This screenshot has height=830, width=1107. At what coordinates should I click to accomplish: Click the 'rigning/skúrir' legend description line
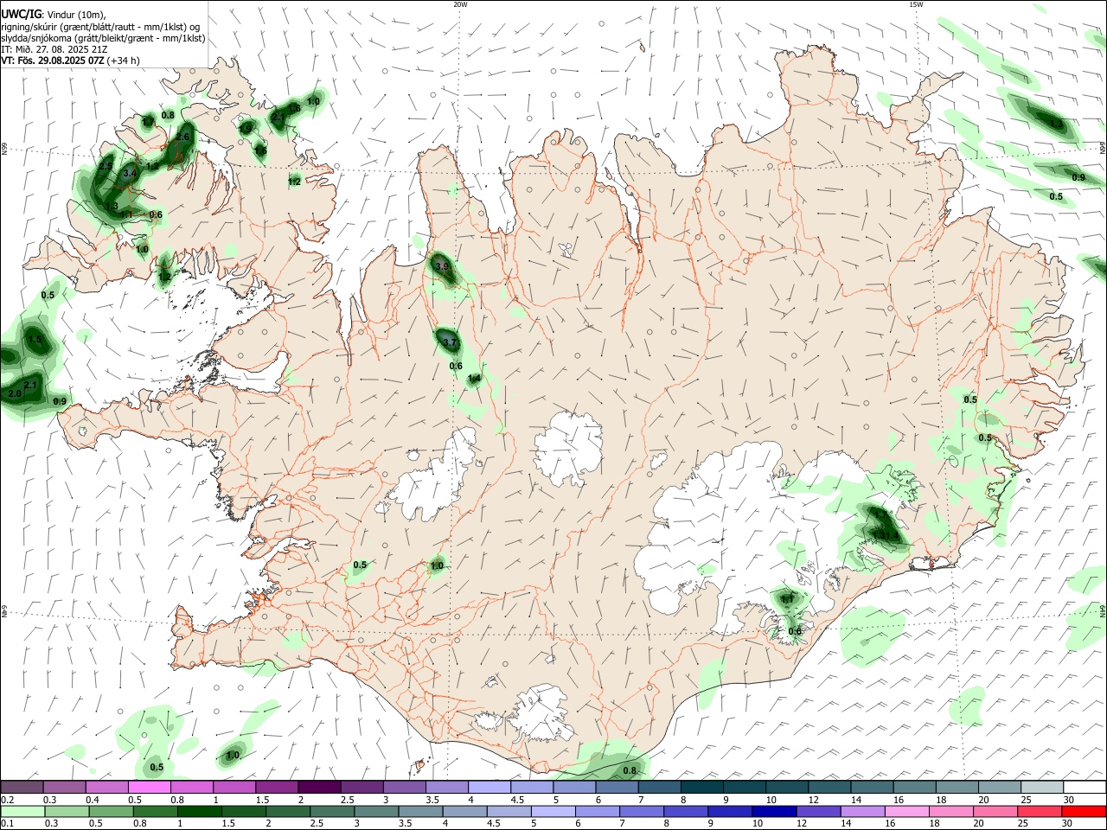click(100, 27)
